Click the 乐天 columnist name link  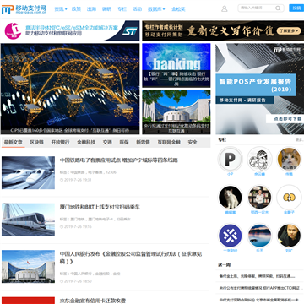tap(259, 251)
